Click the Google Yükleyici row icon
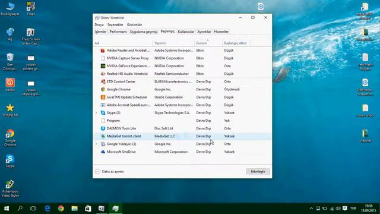The height and width of the screenshot is (214, 380). point(103,144)
